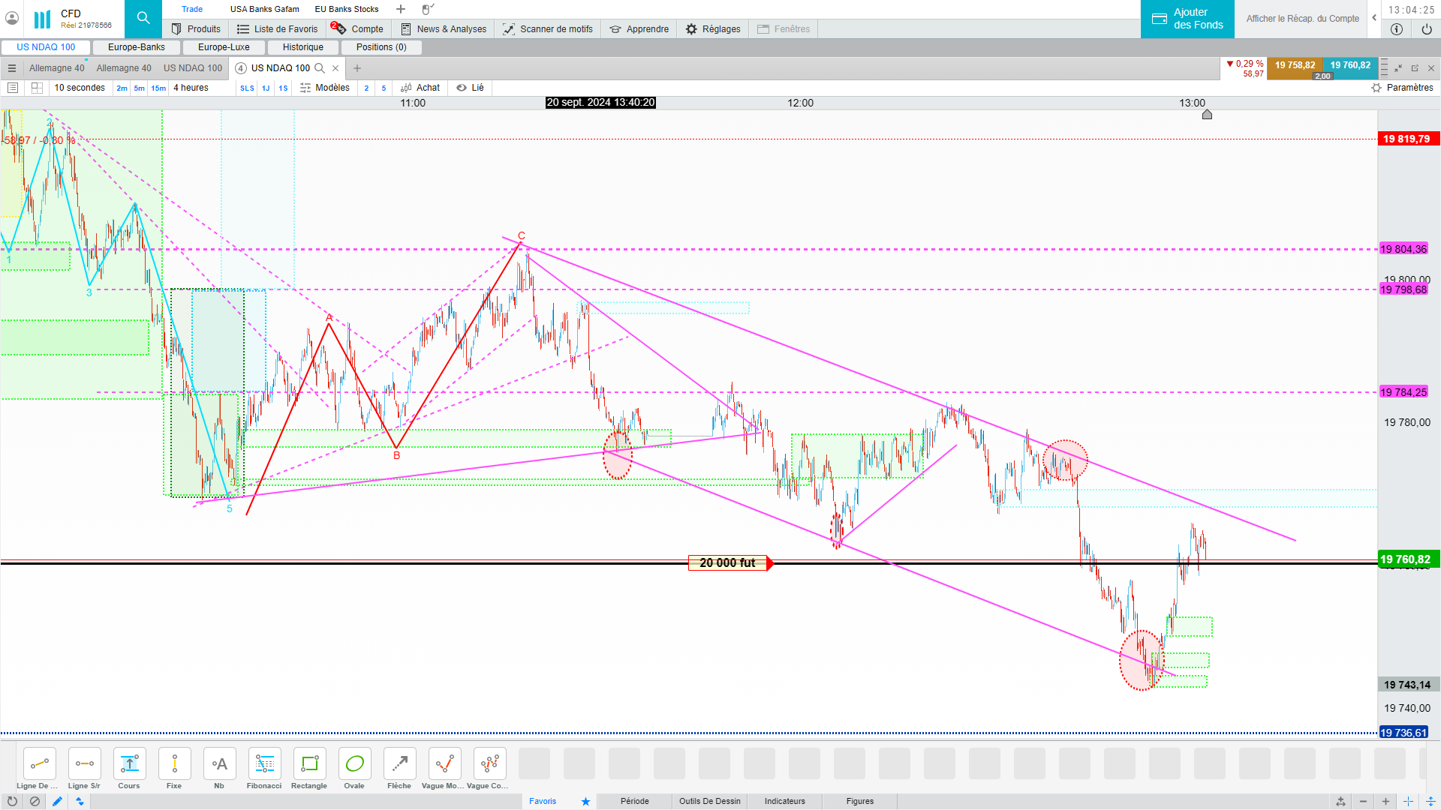Open the Modèles templates dropdown

tap(325, 88)
